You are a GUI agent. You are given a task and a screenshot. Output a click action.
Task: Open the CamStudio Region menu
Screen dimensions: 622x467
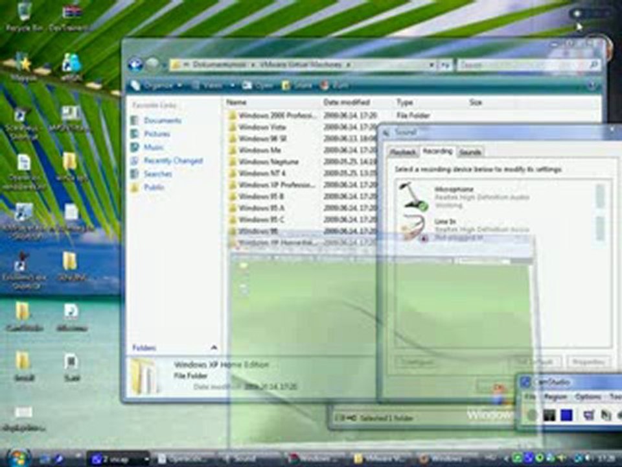(556, 397)
